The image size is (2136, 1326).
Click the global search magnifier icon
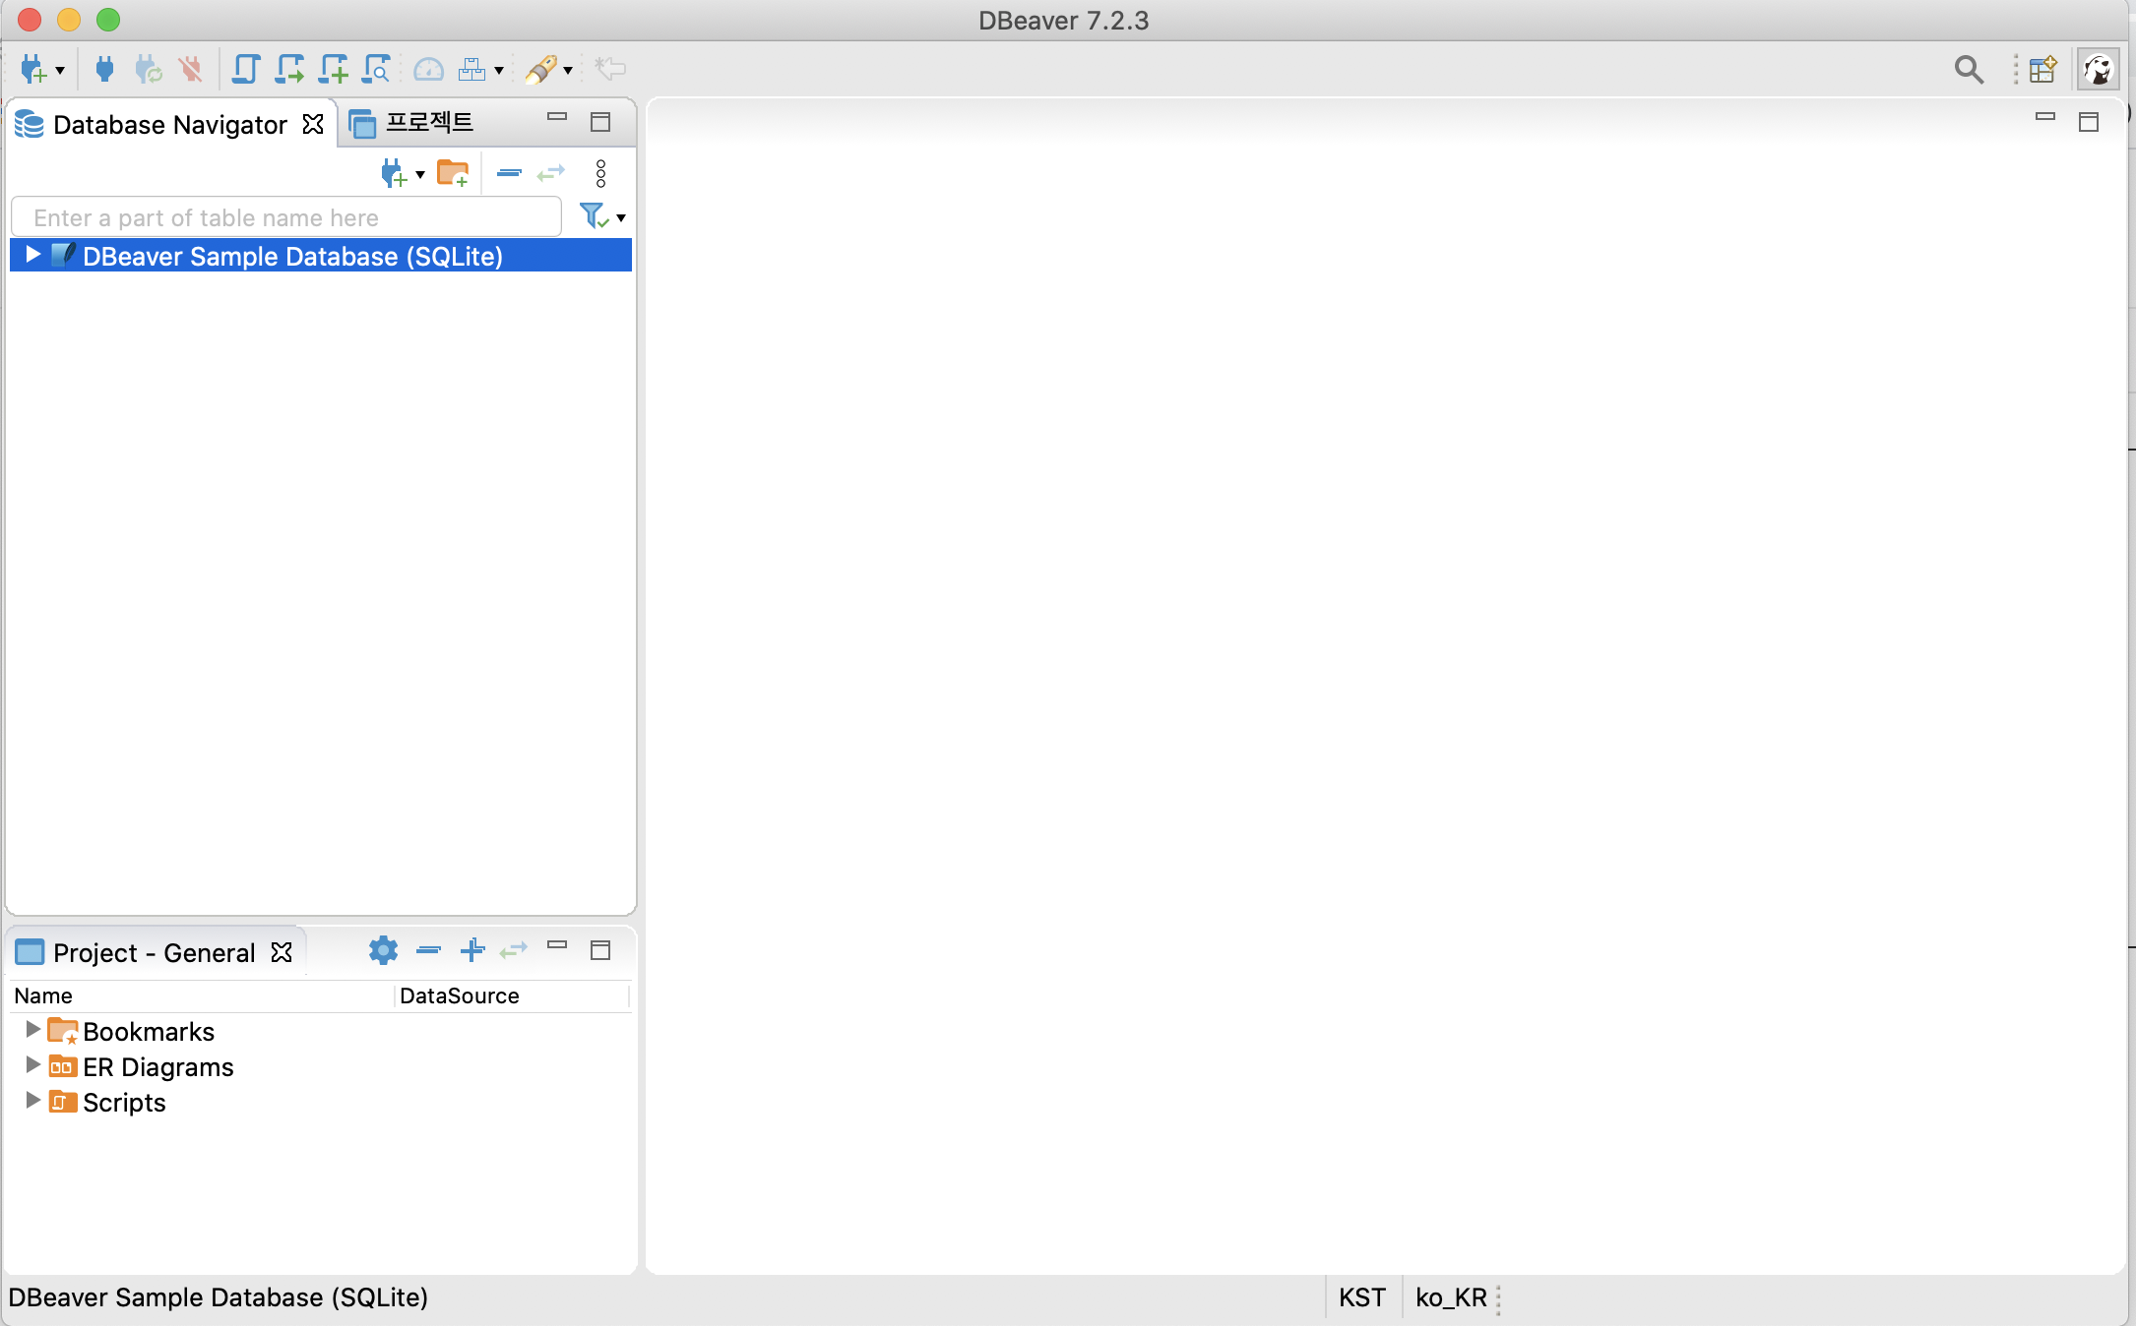click(1969, 69)
